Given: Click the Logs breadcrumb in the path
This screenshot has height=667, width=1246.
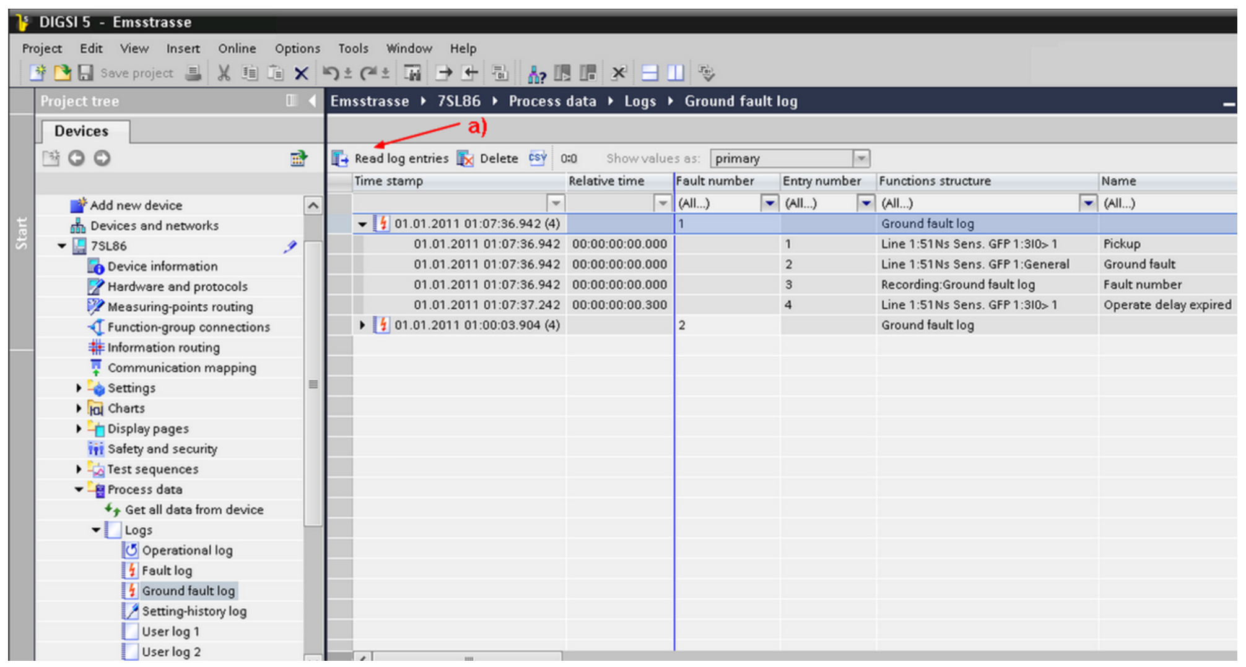Looking at the screenshot, I should tap(640, 101).
